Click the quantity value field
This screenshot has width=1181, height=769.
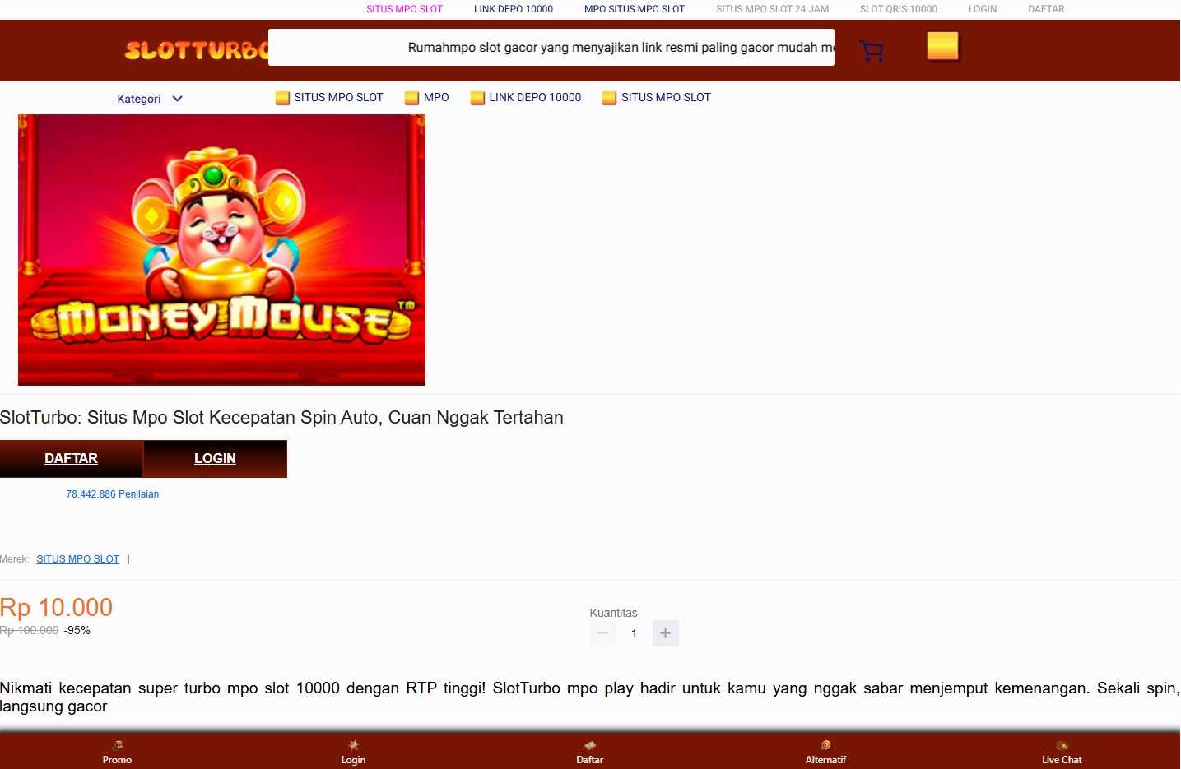pyautogui.click(x=634, y=633)
